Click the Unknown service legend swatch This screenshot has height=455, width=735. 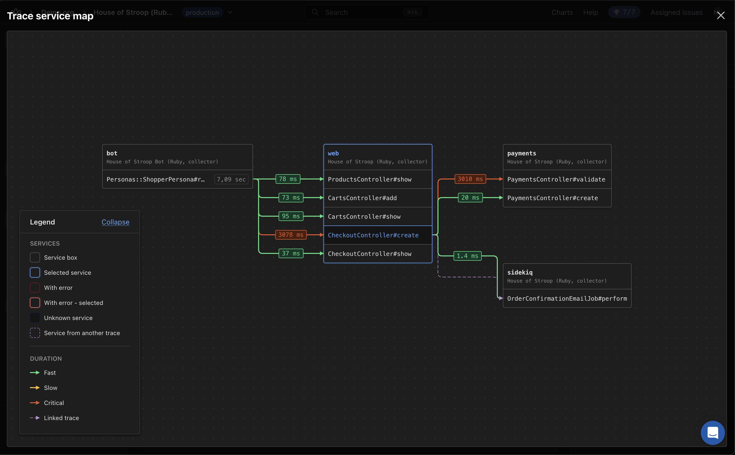[35, 318]
